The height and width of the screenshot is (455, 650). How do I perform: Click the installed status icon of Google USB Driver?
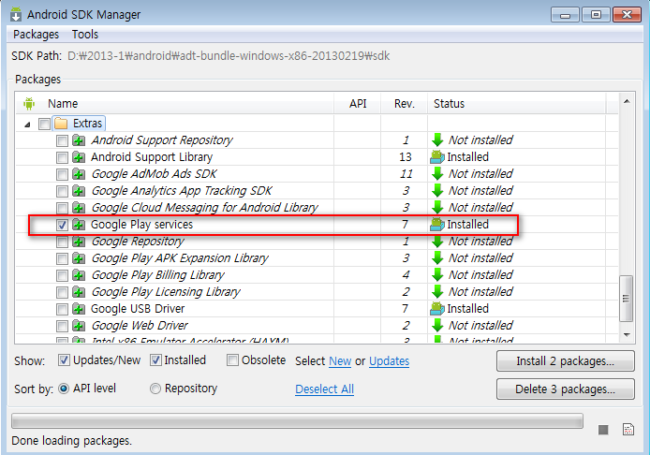(437, 309)
